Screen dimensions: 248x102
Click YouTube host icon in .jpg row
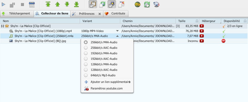coord(202,41)
